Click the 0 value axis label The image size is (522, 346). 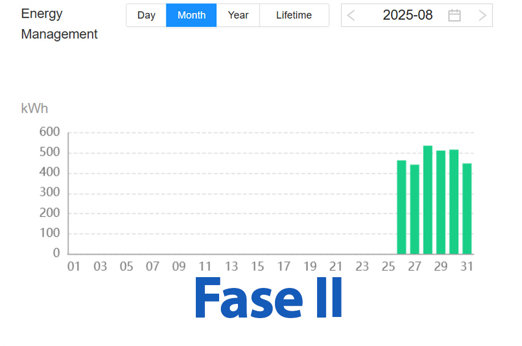tap(55, 253)
